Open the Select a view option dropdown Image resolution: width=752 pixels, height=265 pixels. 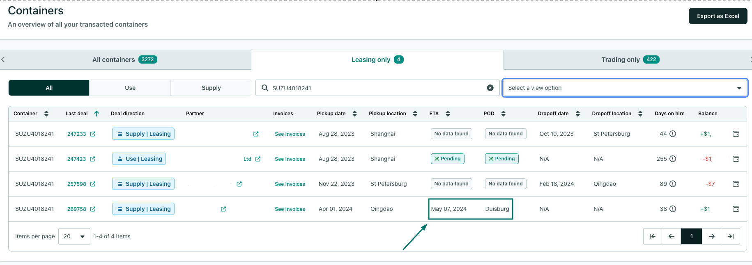tap(624, 88)
